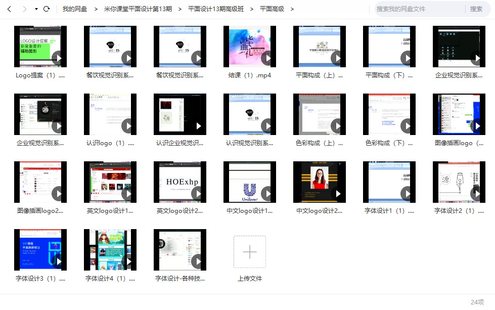Click the plus icon to upload files

coord(250,251)
